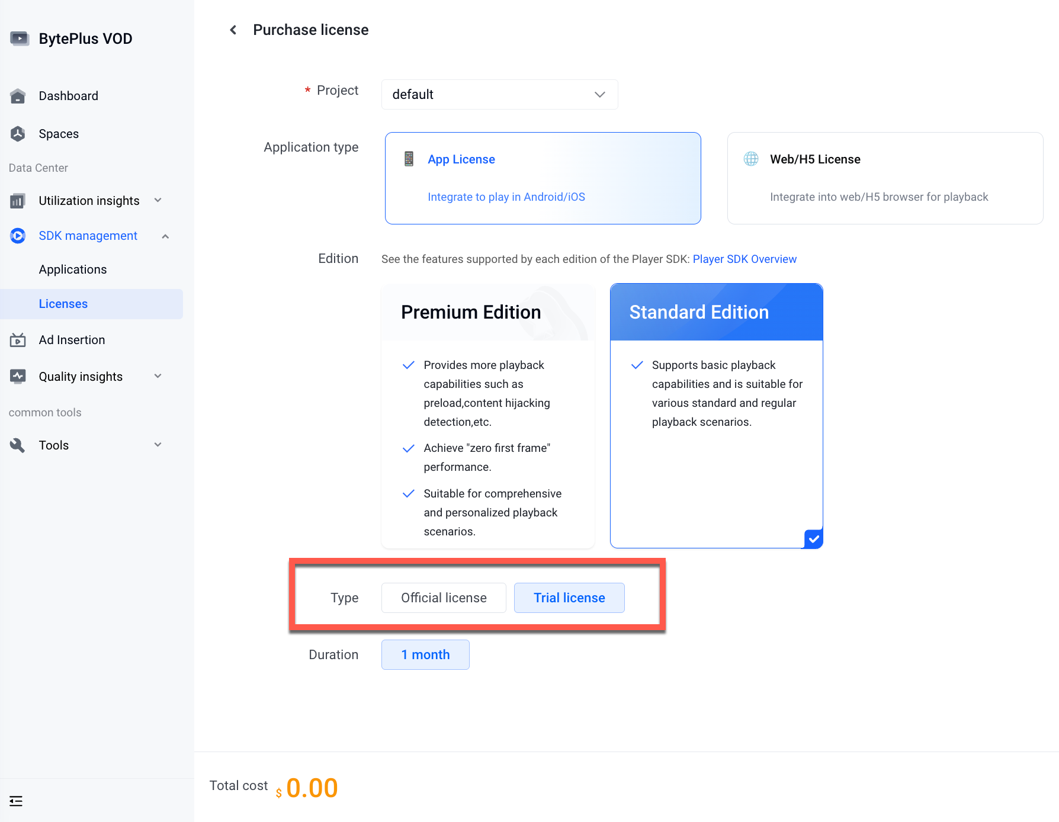This screenshot has width=1059, height=822.
Task: Click the Ad Insertion TV icon
Action: tap(18, 340)
